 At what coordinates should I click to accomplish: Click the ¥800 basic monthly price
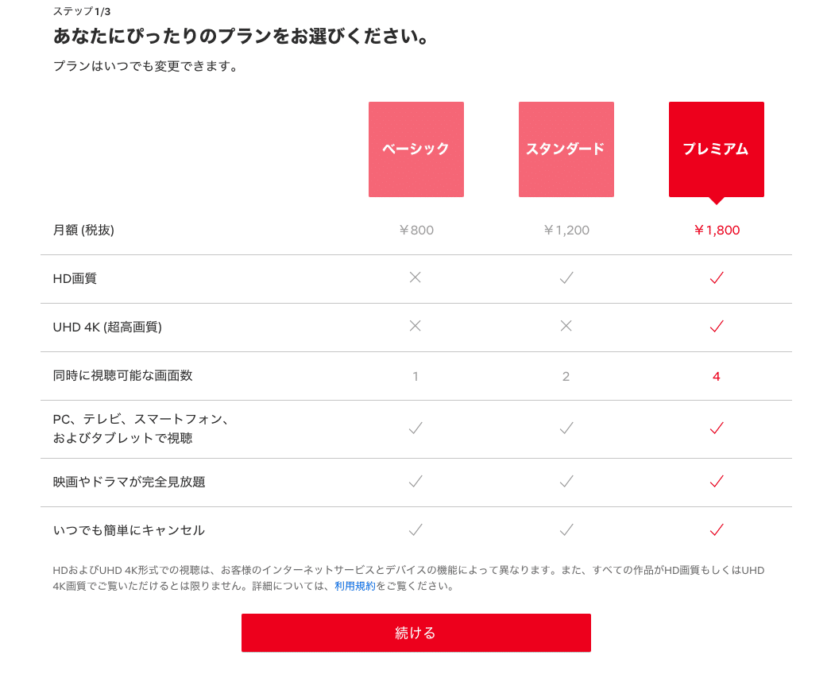coord(416,231)
